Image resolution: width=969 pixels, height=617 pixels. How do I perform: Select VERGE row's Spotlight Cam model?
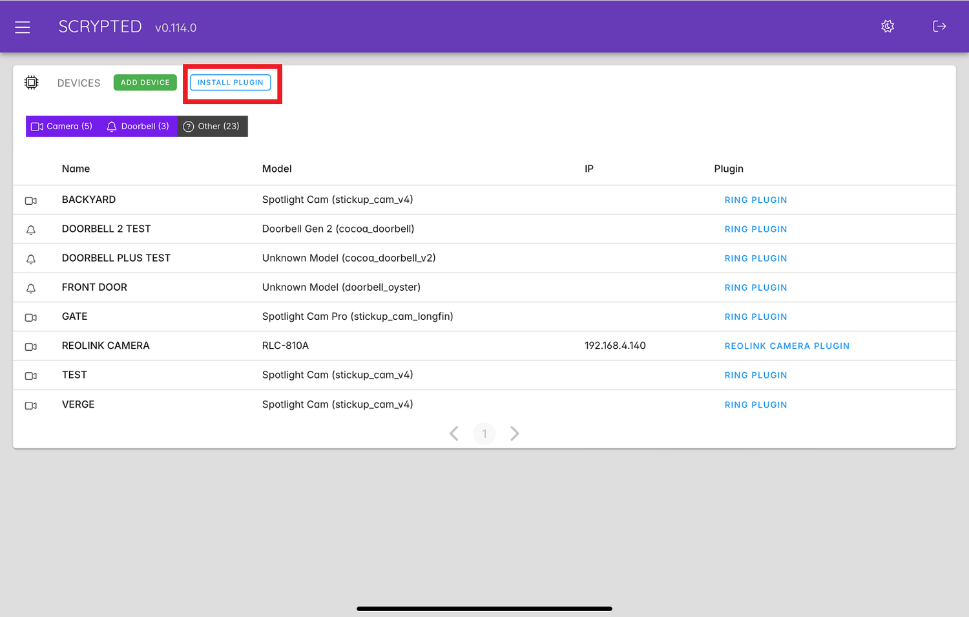pos(338,404)
